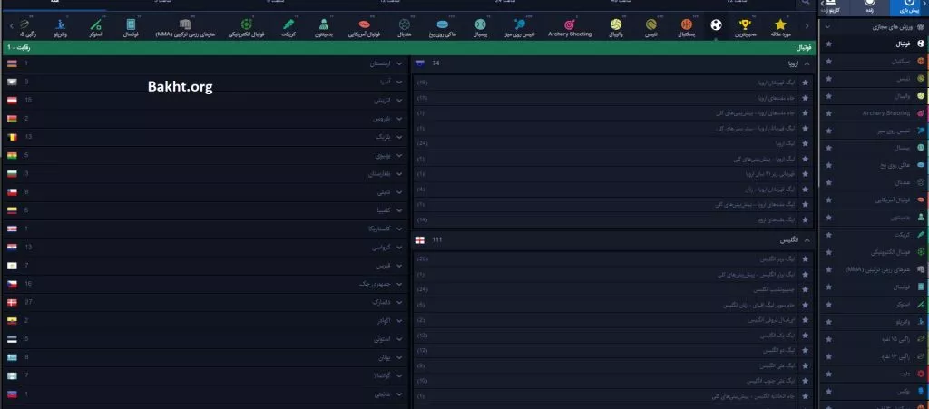Image resolution: width=929 pixels, height=409 pixels.
Task: Toggle favorite star for Archery Shooting in sidebar
Action: [827, 112]
